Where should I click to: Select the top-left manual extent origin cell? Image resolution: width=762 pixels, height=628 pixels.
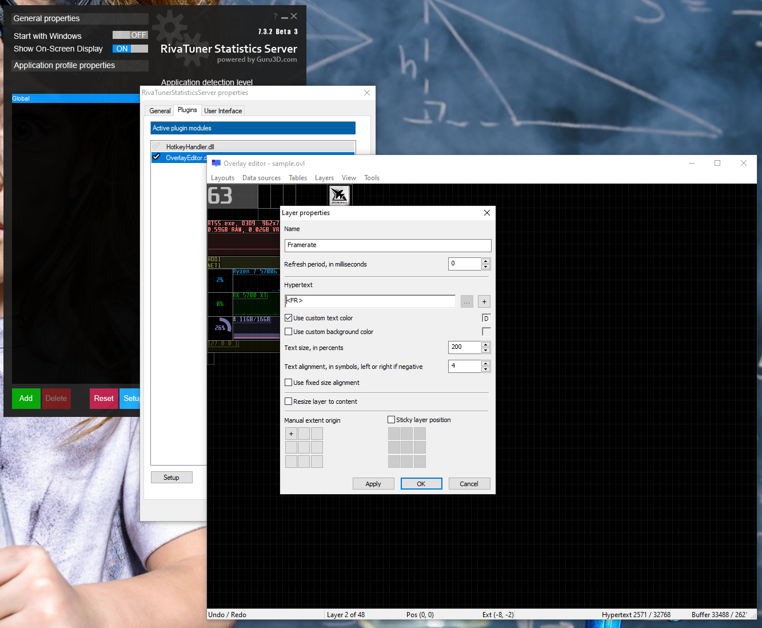291,434
